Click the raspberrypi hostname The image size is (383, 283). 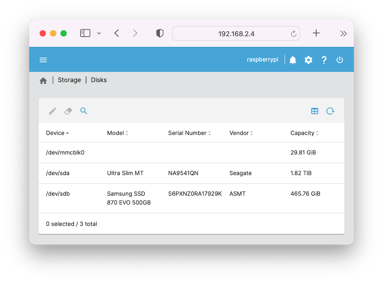pos(262,60)
